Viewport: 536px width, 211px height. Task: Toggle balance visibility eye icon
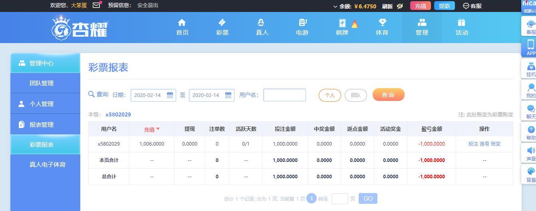point(400,6)
